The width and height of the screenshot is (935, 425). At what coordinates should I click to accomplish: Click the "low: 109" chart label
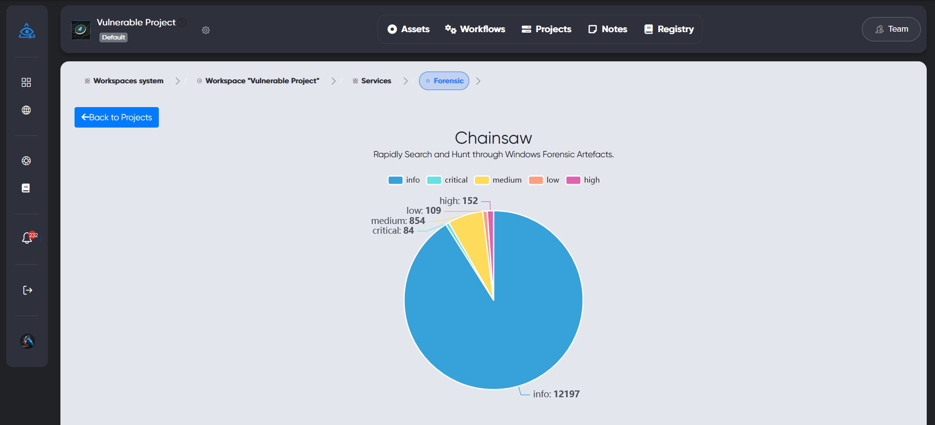pos(424,210)
